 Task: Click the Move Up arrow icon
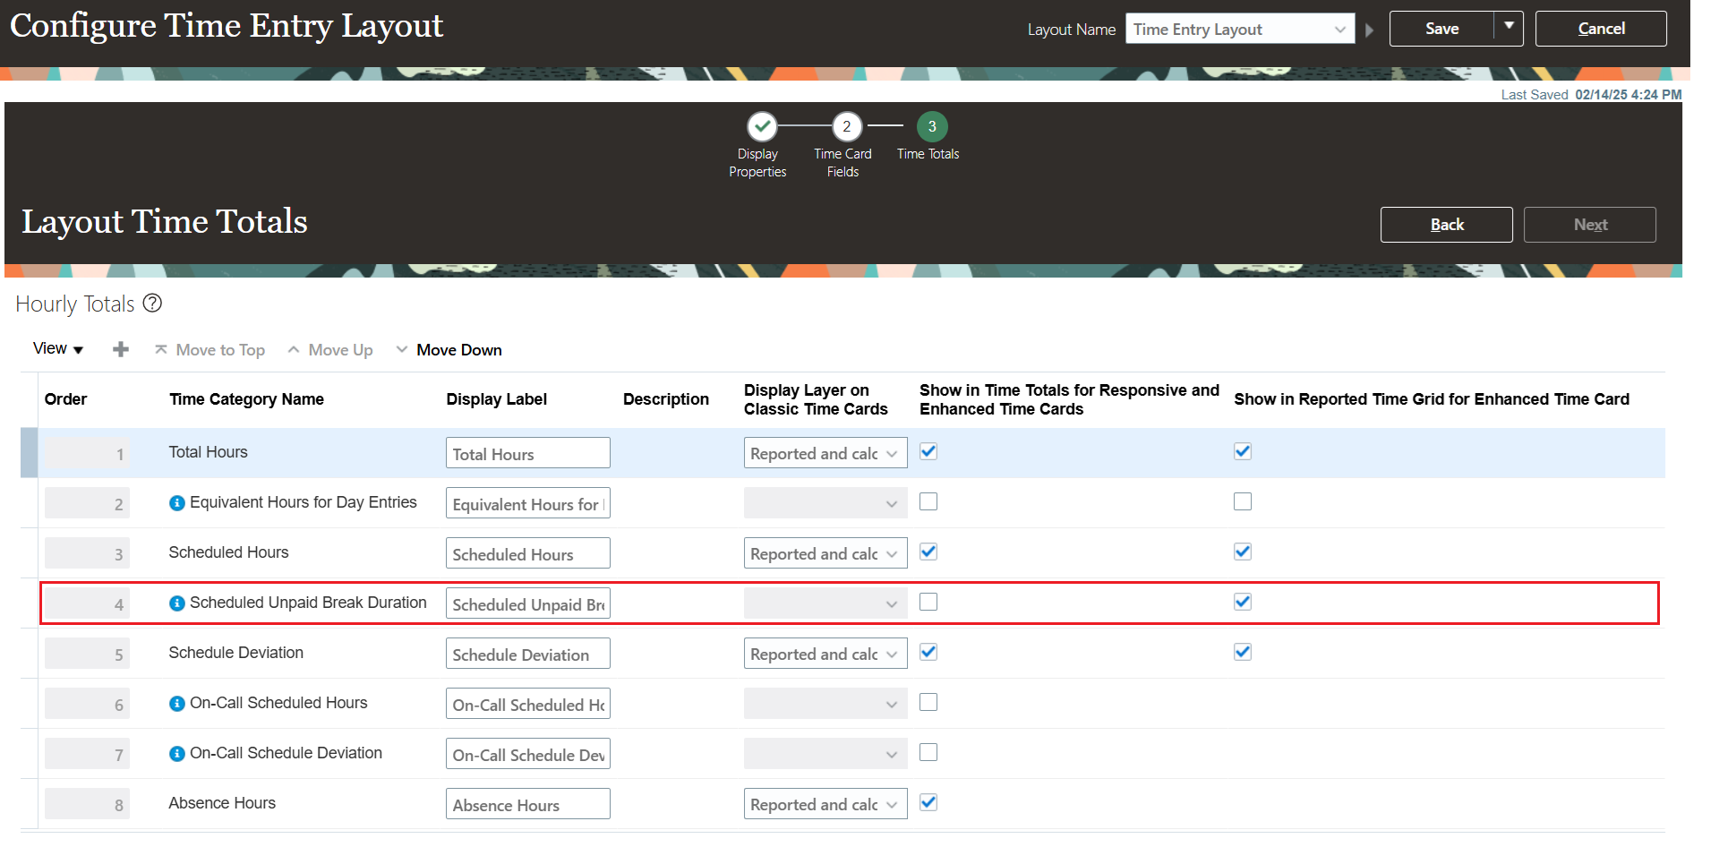pyautogui.click(x=294, y=349)
